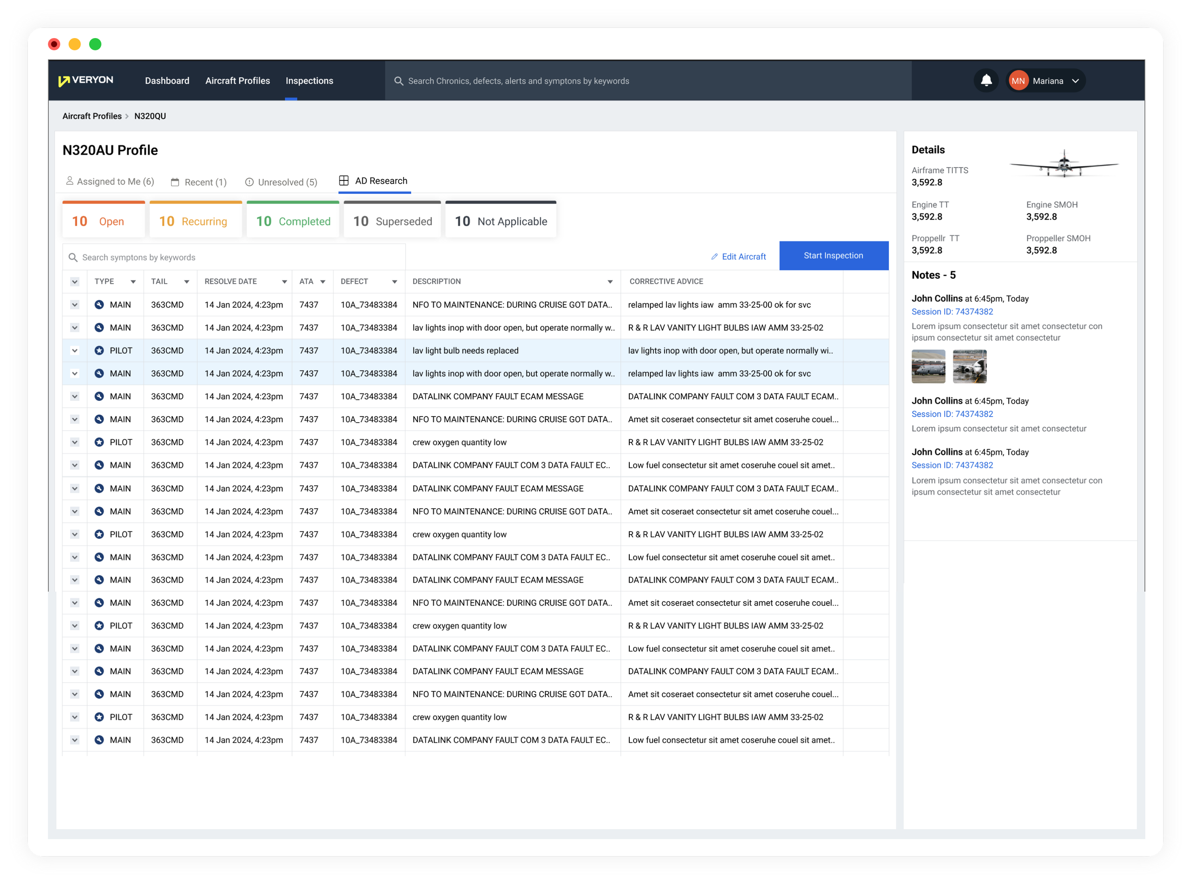Open the Aircraft Profiles nav menu
The width and height of the screenshot is (1191, 884).
tap(237, 81)
